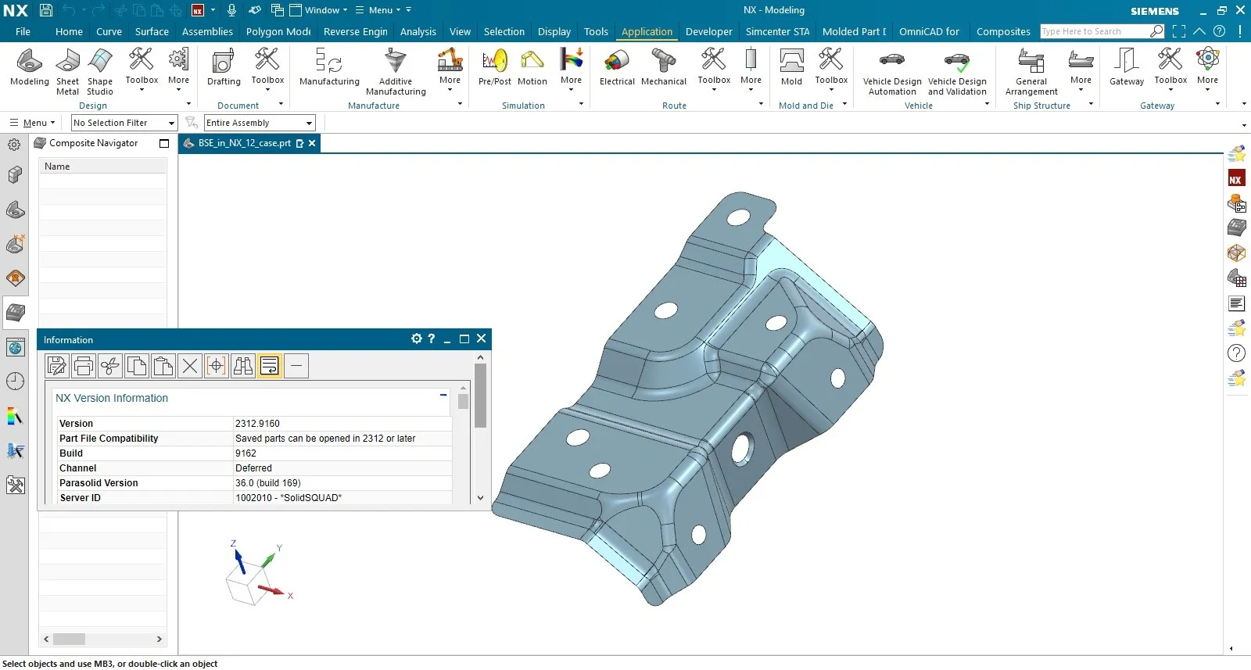This screenshot has width=1251, height=670.
Task: Open the Menu dropdown in selection bar
Action: tap(32, 123)
